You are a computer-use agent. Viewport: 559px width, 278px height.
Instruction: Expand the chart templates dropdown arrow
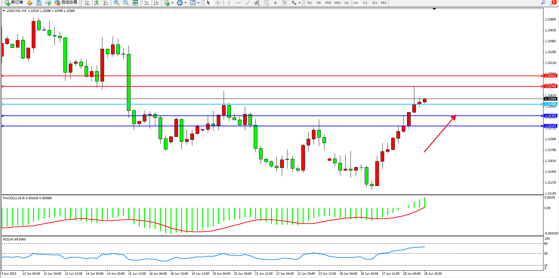click(198, 3)
